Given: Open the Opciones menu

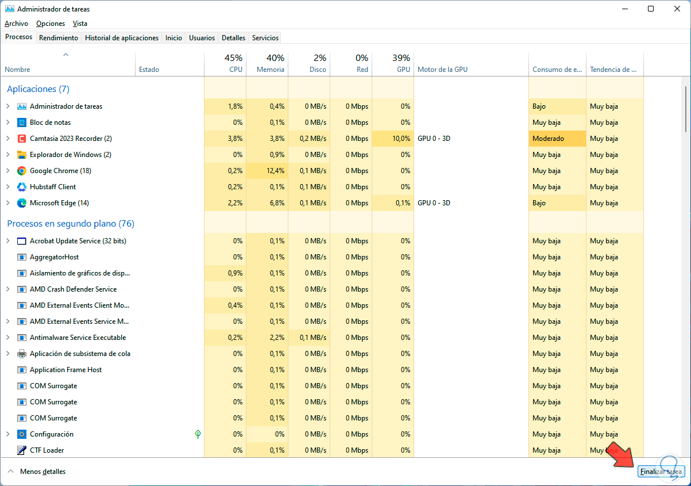Looking at the screenshot, I should [51, 24].
